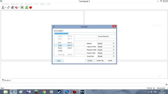Click the chat message input field

[83, 85]
